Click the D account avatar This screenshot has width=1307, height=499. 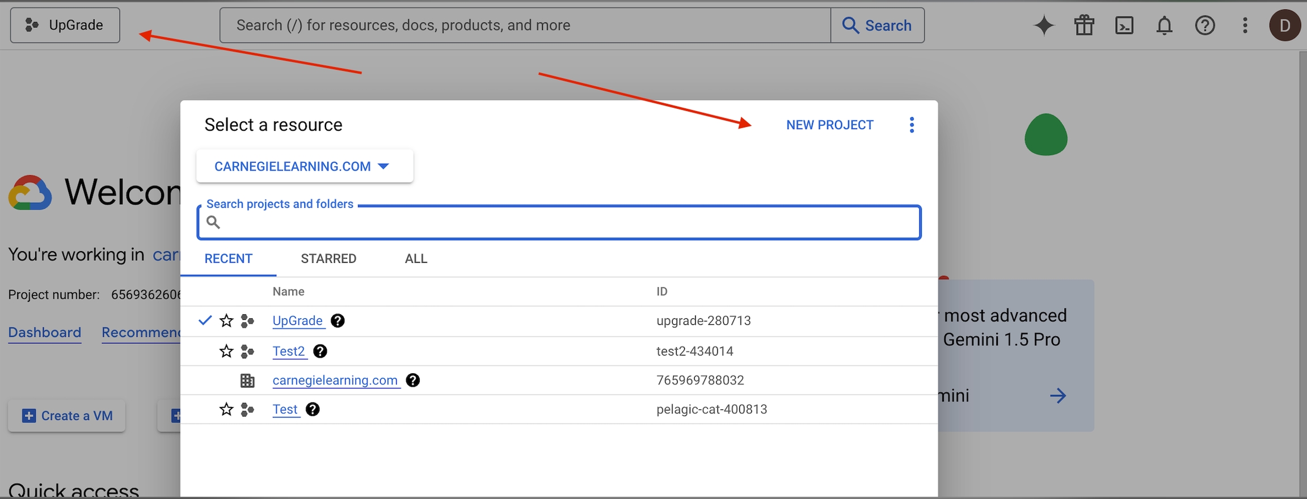point(1285,26)
